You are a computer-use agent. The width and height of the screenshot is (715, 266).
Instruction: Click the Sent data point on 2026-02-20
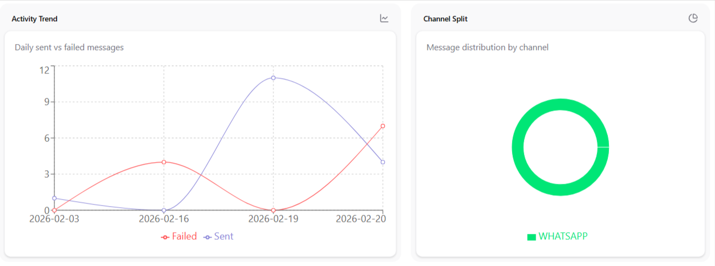[383, 162]
